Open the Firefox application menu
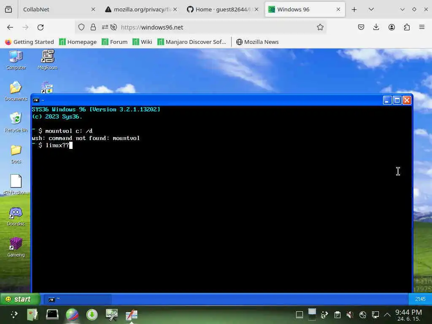The image size is (432, 324). (x=422, y=27)
